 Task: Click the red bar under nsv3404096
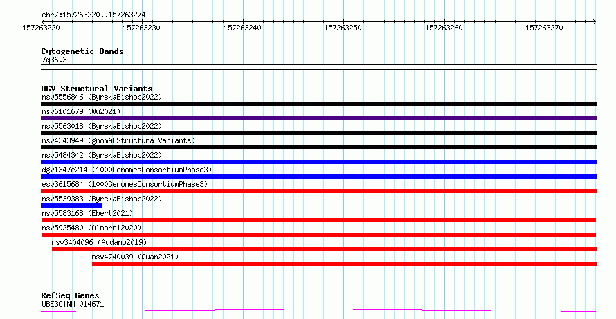(324, 249)
